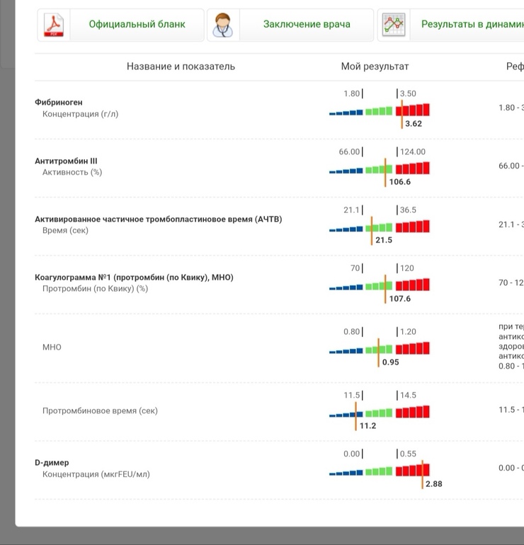This screenshot has height=545, width=524.
Task: Click the Протромбин по Квику scale bar
Action: coord(379,286)
